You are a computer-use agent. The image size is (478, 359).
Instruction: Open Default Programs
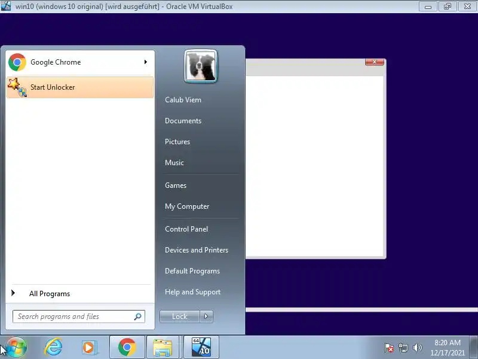[192, 271]
